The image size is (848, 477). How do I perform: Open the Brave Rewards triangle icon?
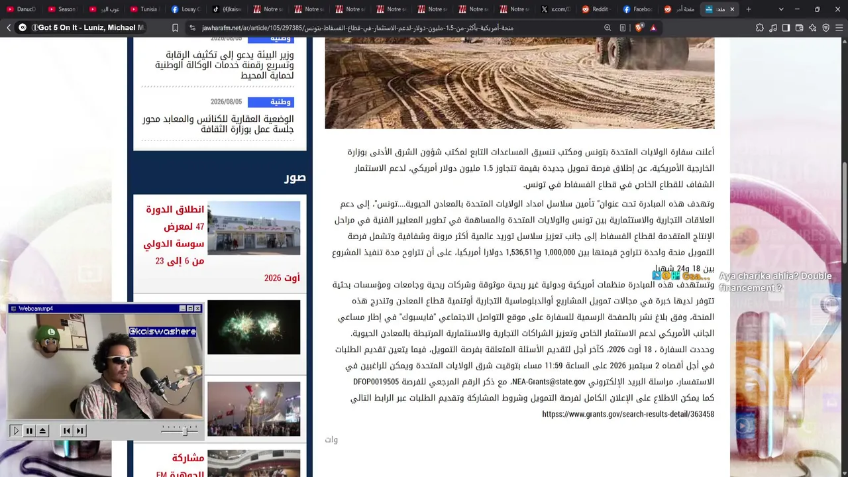point(653,28)
